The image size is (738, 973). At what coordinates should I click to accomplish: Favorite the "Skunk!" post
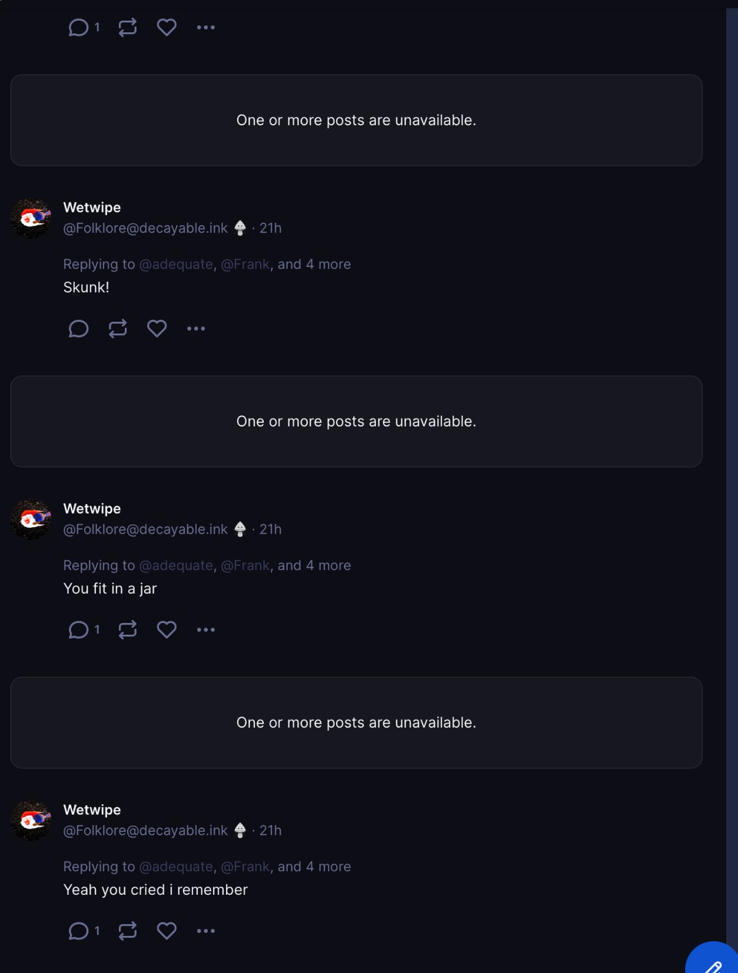tap(157, 328)
